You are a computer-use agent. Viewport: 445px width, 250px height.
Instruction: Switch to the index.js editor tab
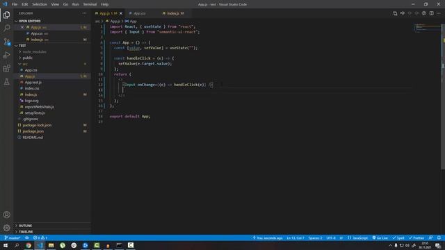coord(175,13)
